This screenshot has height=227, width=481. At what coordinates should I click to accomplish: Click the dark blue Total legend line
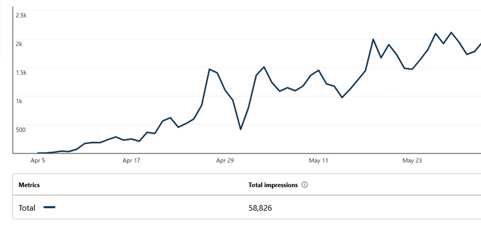(x=49, y=207)
